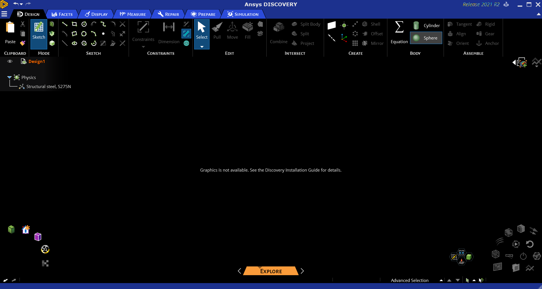Select the Circle sketch tool

click(84, 24)
